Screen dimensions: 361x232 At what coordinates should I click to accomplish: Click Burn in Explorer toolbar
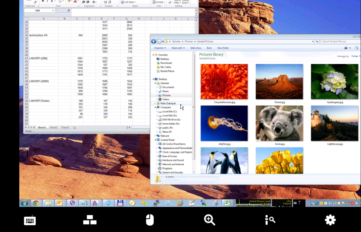point(209,48)
